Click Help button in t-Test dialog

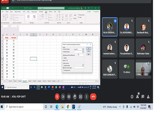pos(89,54)
